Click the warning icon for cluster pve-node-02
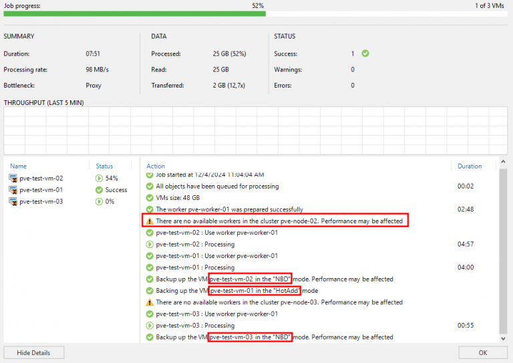The height and width of the screenshot is (363, 513). [x=150, y=221]
